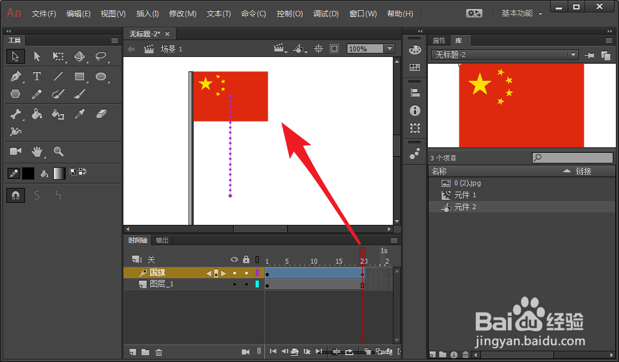Select the Paint Brush tool

pyautogui.click(x=58, y=94)
